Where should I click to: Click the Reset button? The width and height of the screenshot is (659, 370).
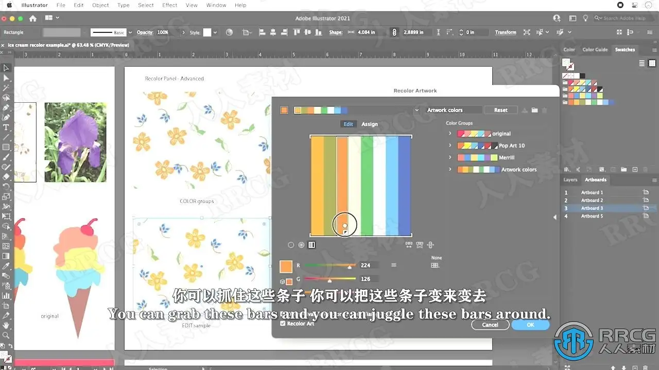[501, 110]
